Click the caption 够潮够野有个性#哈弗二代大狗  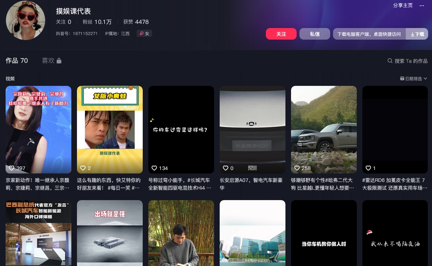click(x=324, y=184)
